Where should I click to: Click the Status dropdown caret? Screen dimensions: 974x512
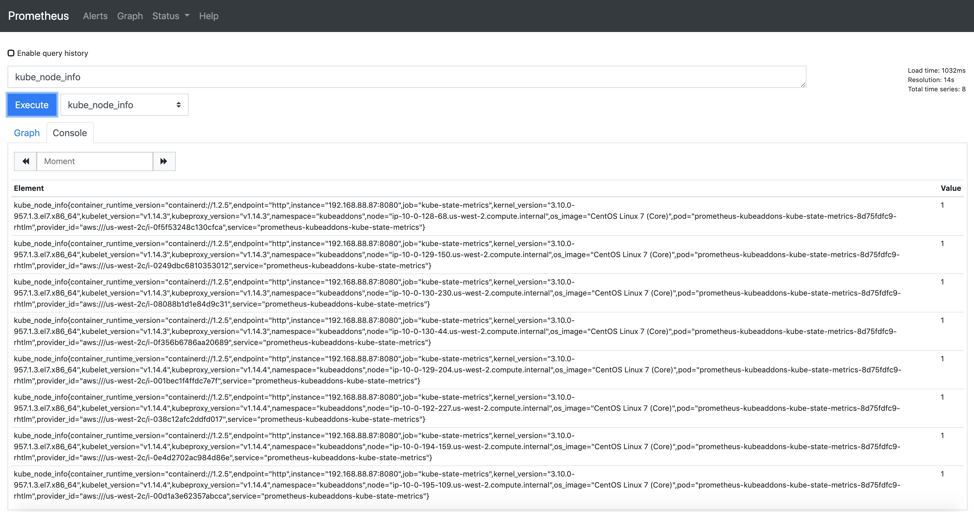[x=187, y=16]
